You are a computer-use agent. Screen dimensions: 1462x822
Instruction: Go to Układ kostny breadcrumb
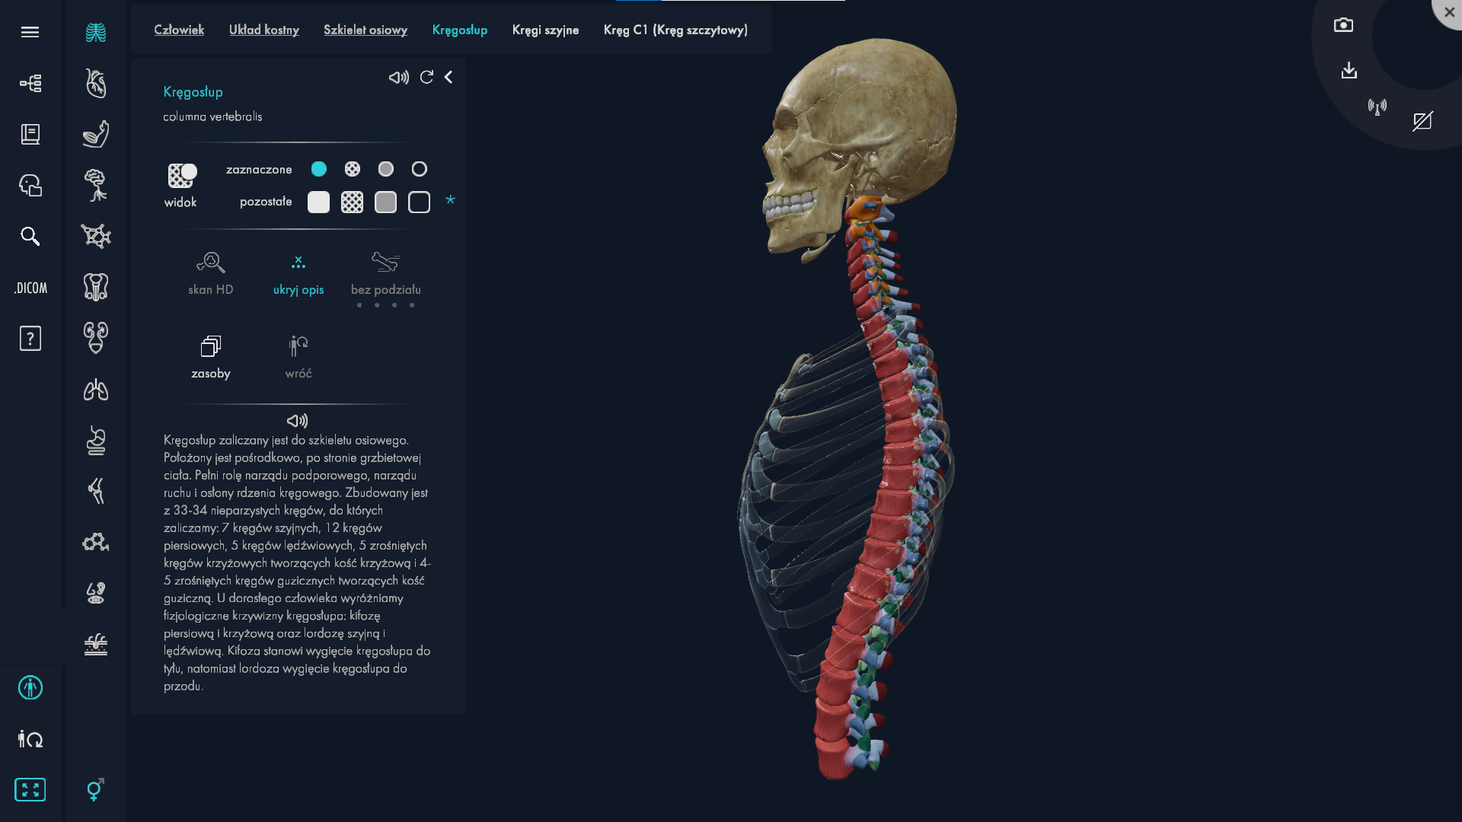(264, 30)
